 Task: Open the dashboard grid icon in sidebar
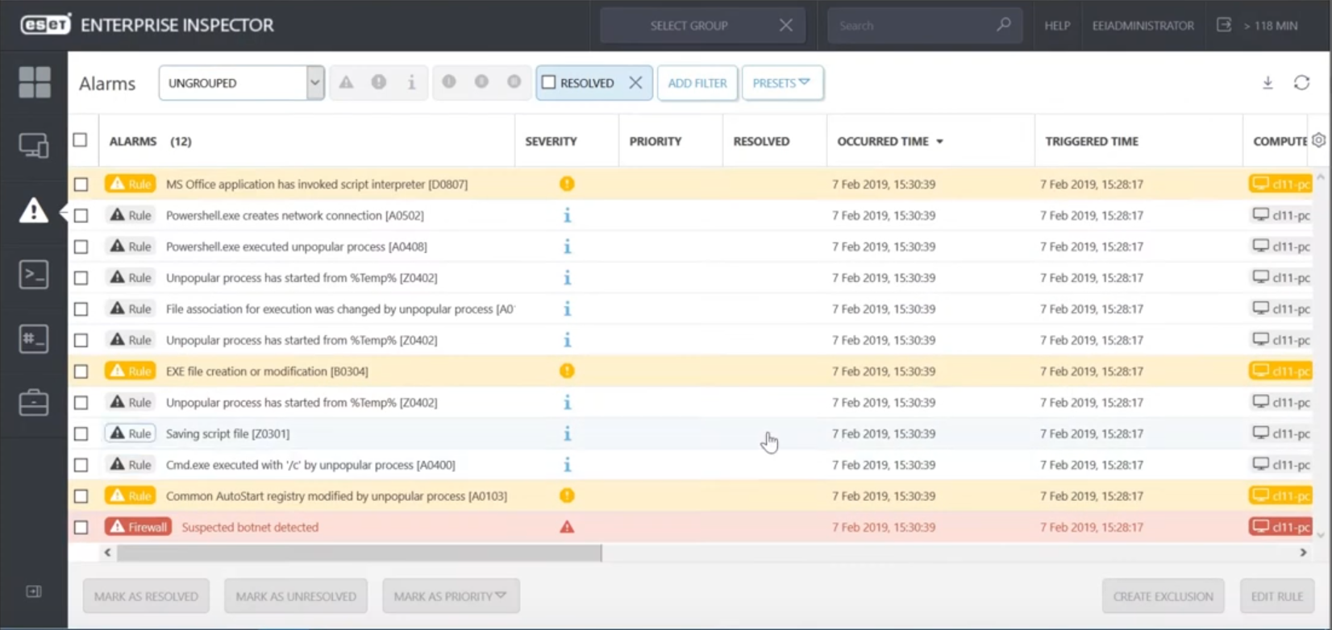tap(34, 82)
